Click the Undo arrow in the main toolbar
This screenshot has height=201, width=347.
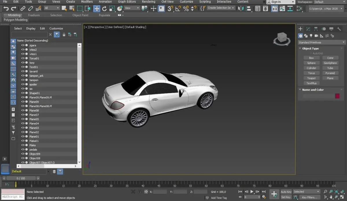[x=6, y=9]
